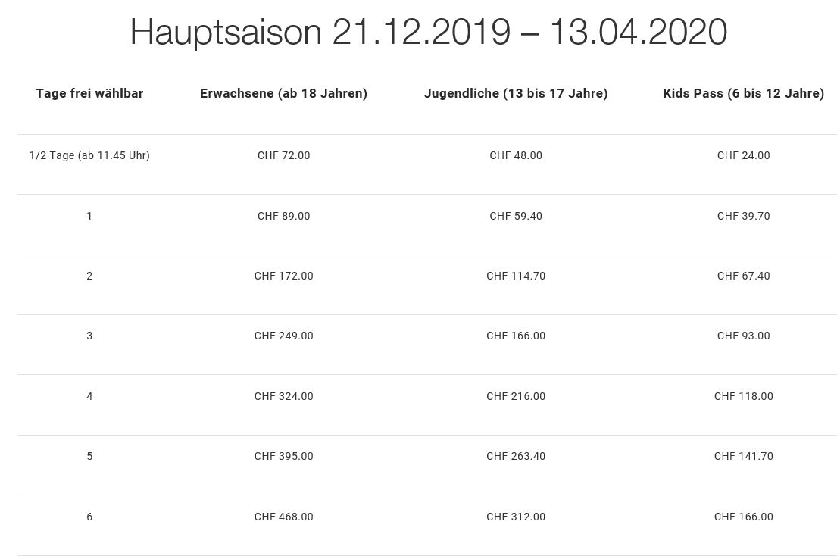The height and width of the screenshot is (556, 837).
Task: Click the '1/2 Tage (ab 11.45 Uhr)' row label
Action: [89, 155]
